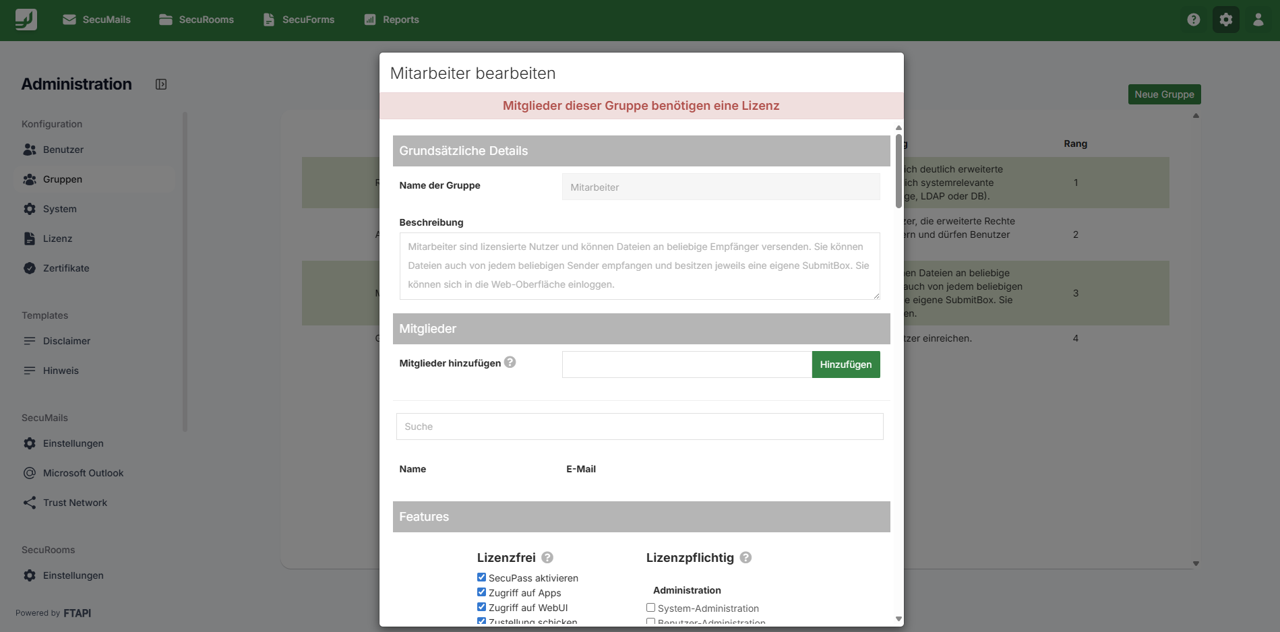
Task: Open the help question mark icon in header
Action: pos(1193,20)
